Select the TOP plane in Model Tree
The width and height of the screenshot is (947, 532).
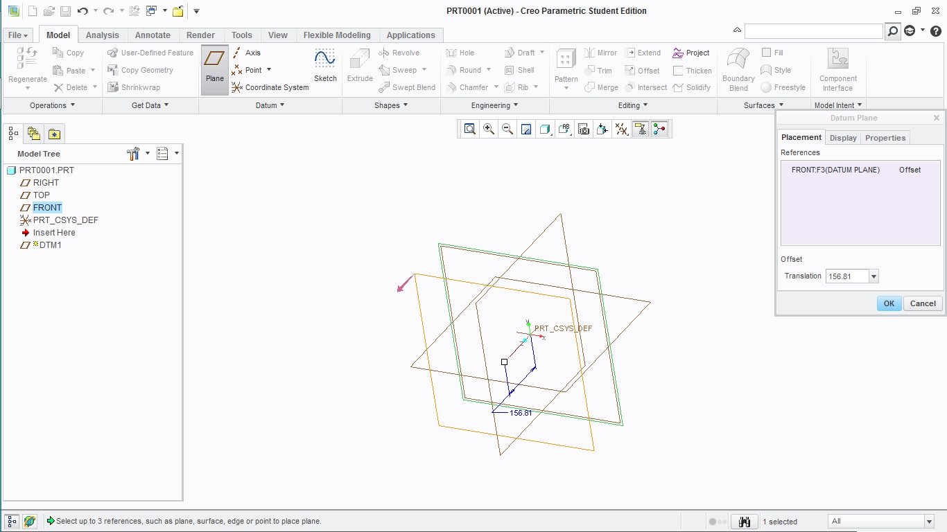pos(42,195)
